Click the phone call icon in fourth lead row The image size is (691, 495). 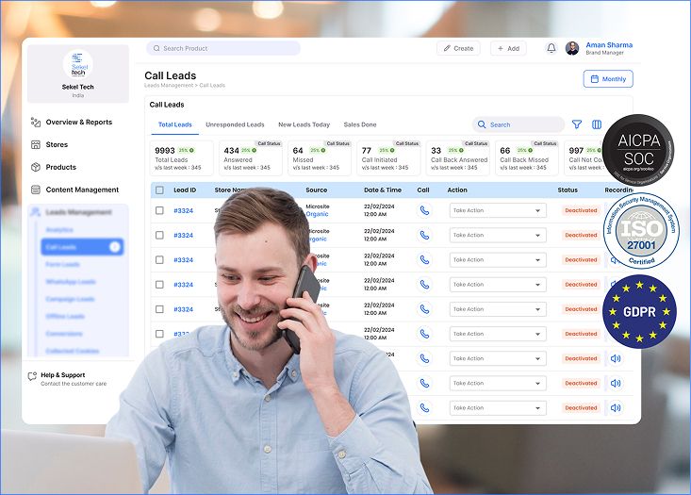pyautogui.click(x=424, y=285)
